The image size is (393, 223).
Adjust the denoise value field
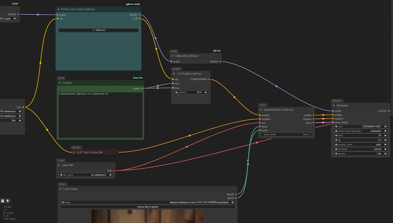[x=361, y=154]
